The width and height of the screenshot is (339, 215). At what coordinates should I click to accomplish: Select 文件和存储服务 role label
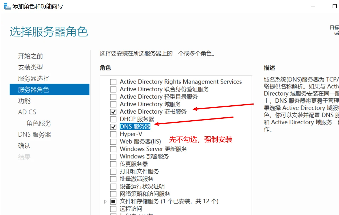(x=169, y=201)
